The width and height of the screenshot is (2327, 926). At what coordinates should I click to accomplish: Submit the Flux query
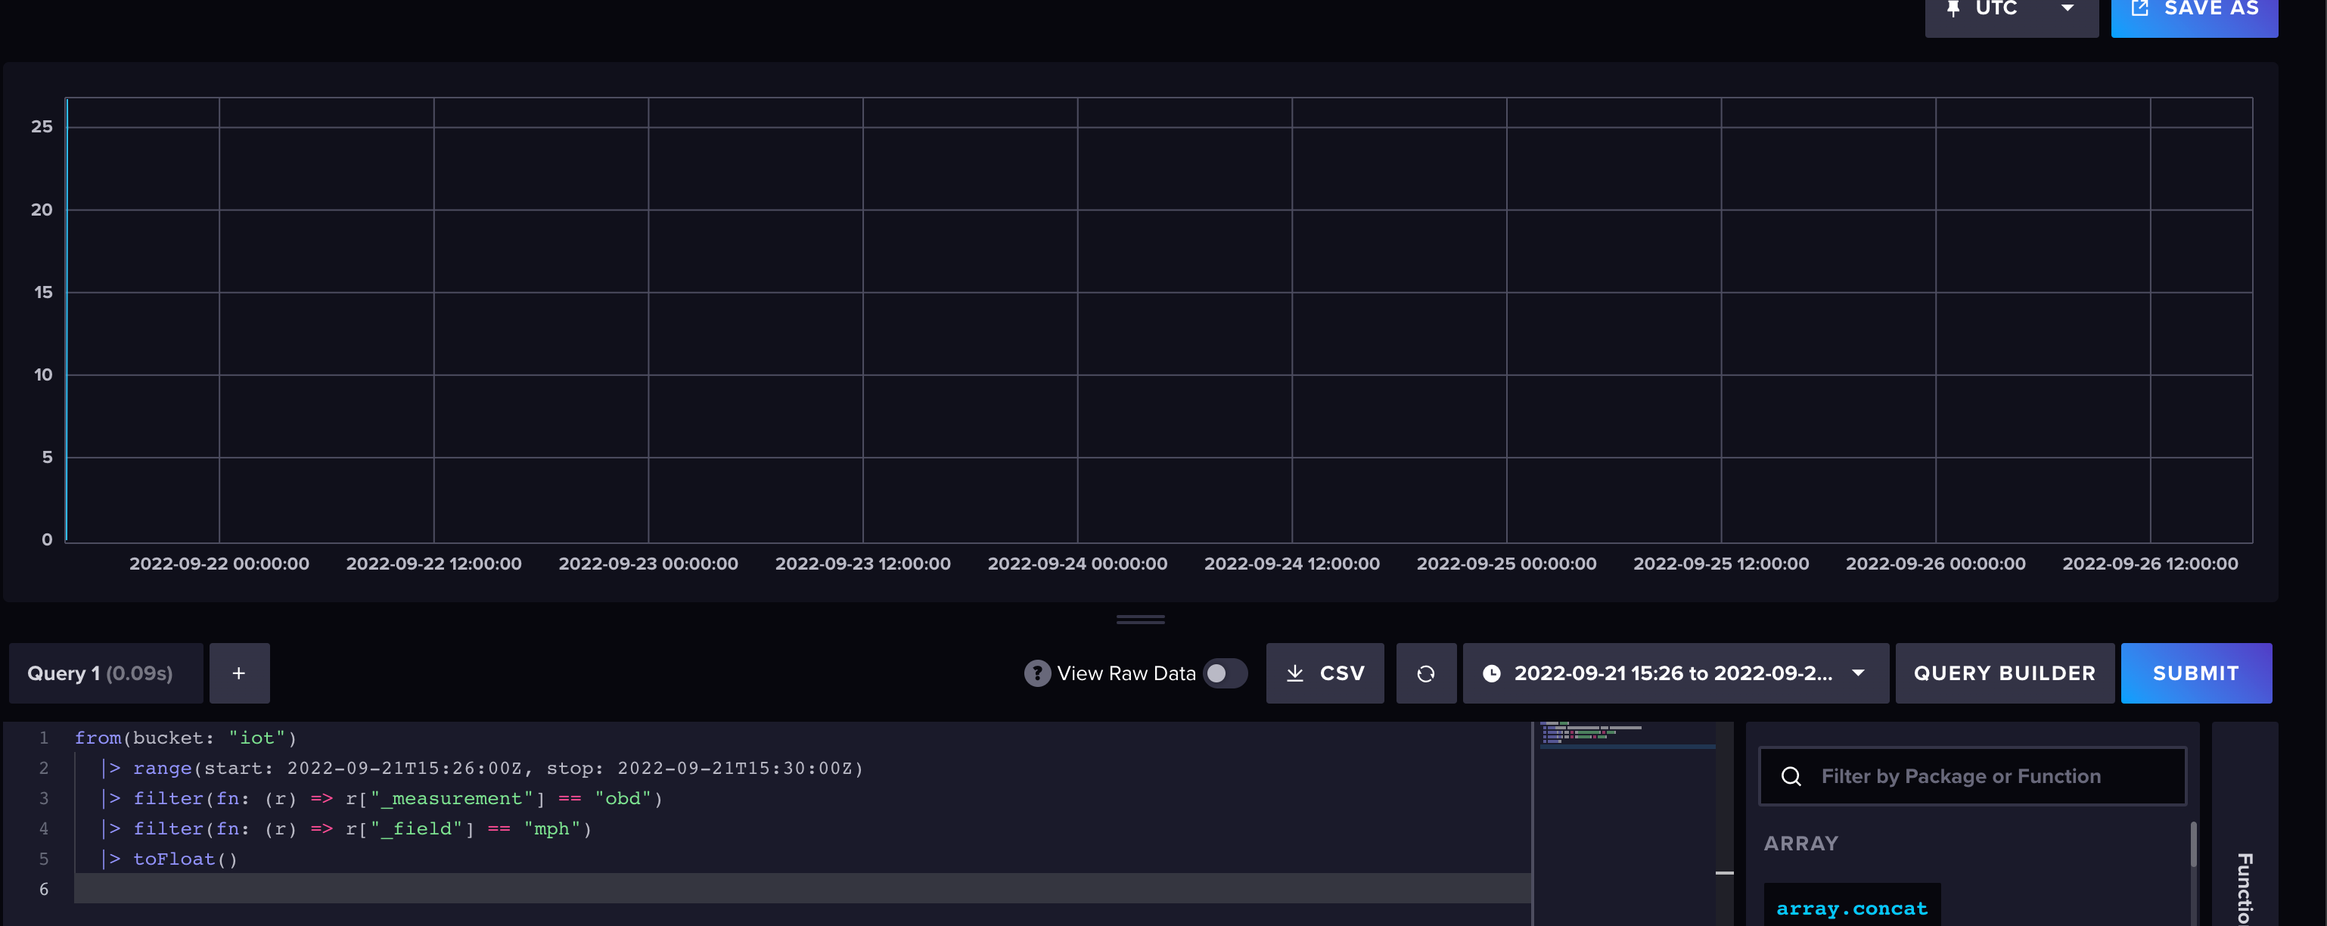click(x=2197, y=672)
